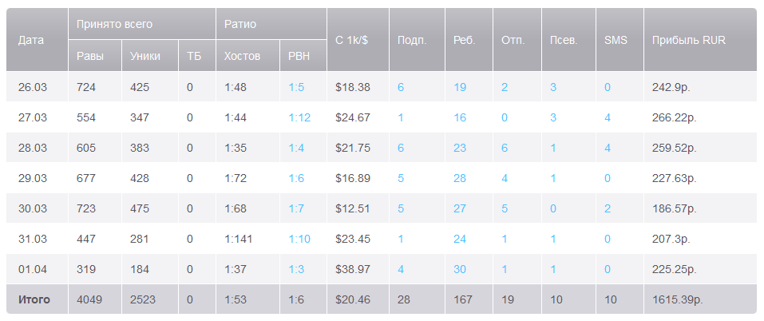764x321 pixels.
Task: Click the Уники column header
Action: coord(144,56)
